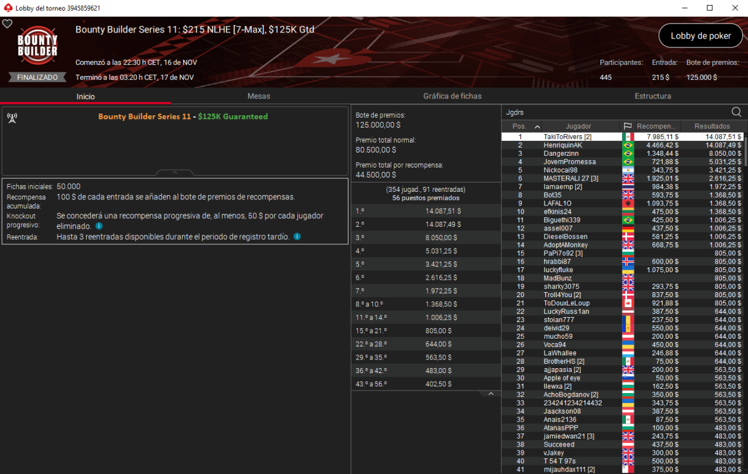Open info icon next to Knockout progresivo text
This screenshot has height=474, width=748.
pyautogui.click(x=99, y=226)
